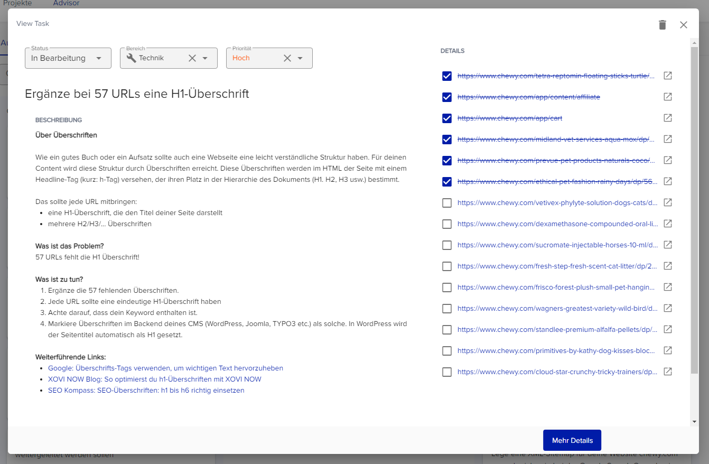The height and width of the screenshot is (464, 709).
Task: Open external link for cloud-star-crunchy URL
Action: click(668, 372)
